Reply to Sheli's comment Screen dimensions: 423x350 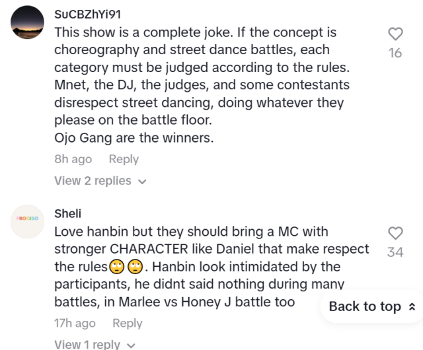(127, 323)
